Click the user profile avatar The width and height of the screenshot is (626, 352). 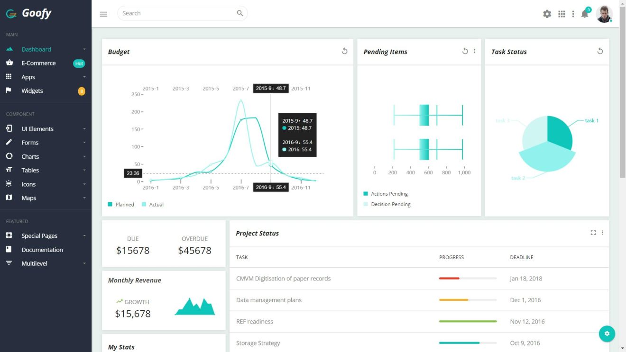pos(604,14)
